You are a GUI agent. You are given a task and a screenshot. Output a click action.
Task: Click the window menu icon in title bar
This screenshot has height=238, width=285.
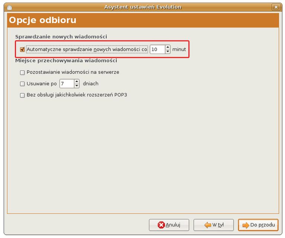click(9, 7)
